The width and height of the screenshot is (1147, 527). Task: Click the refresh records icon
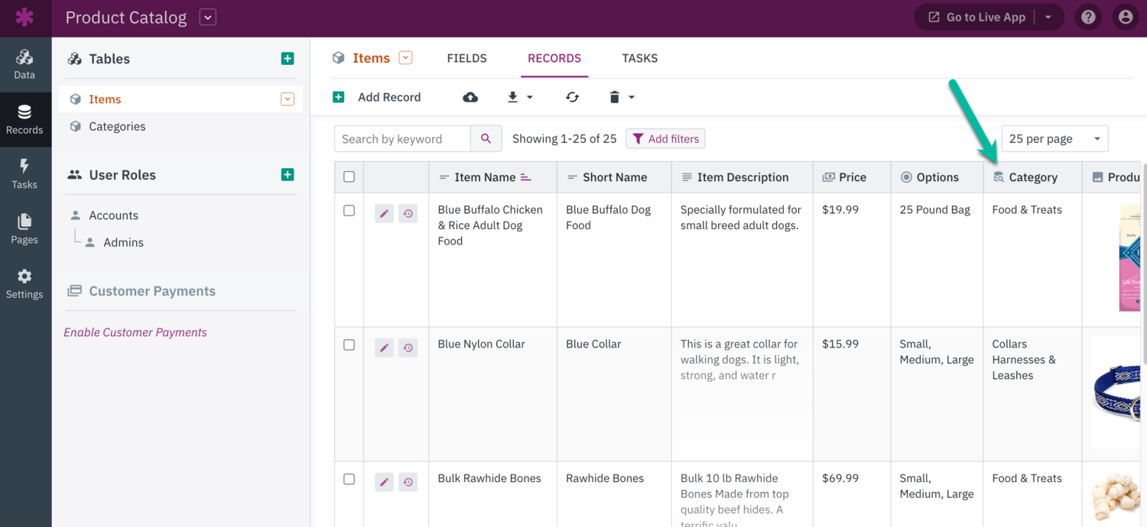coord(572,97)
